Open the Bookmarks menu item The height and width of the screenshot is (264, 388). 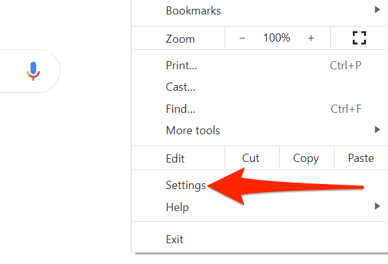coord(193,11)
